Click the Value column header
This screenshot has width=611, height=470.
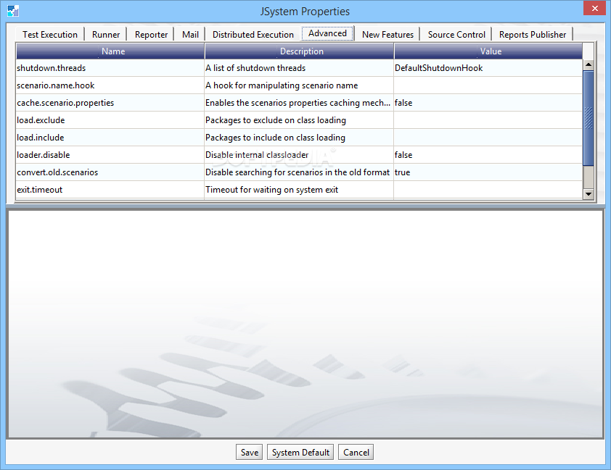coord(488,51)
